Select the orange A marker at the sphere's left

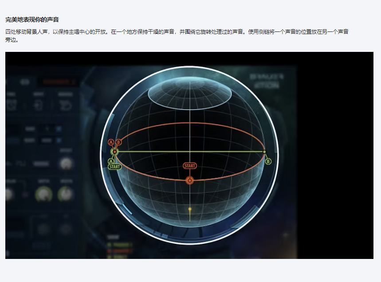(111, 142)
